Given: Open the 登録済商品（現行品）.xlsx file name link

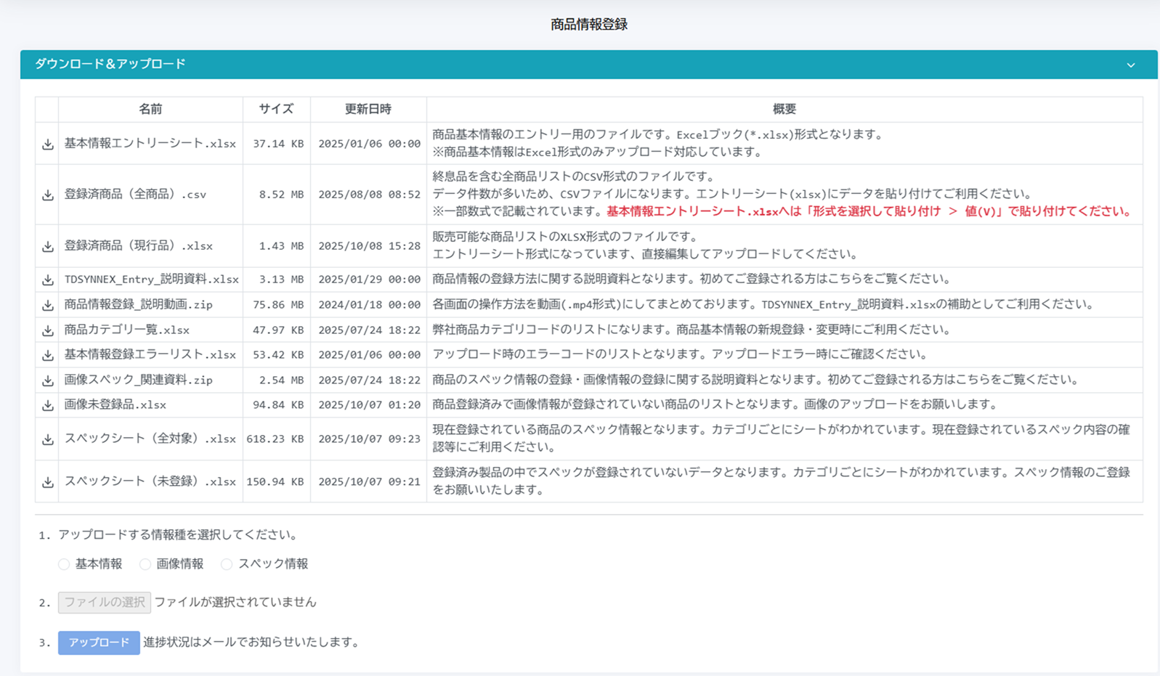Looking at the screenshot, I should pyautogui.click(x=138, y=246).
